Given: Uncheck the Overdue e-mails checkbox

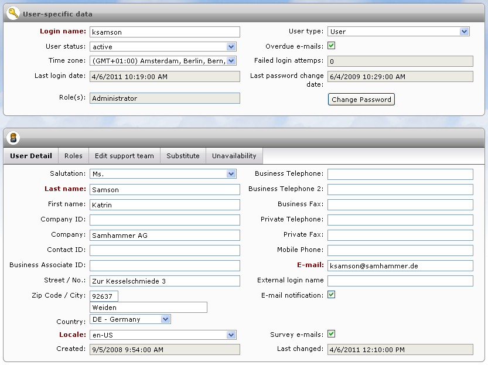Looking at the screenshot, I should click(x=331, y=46).
